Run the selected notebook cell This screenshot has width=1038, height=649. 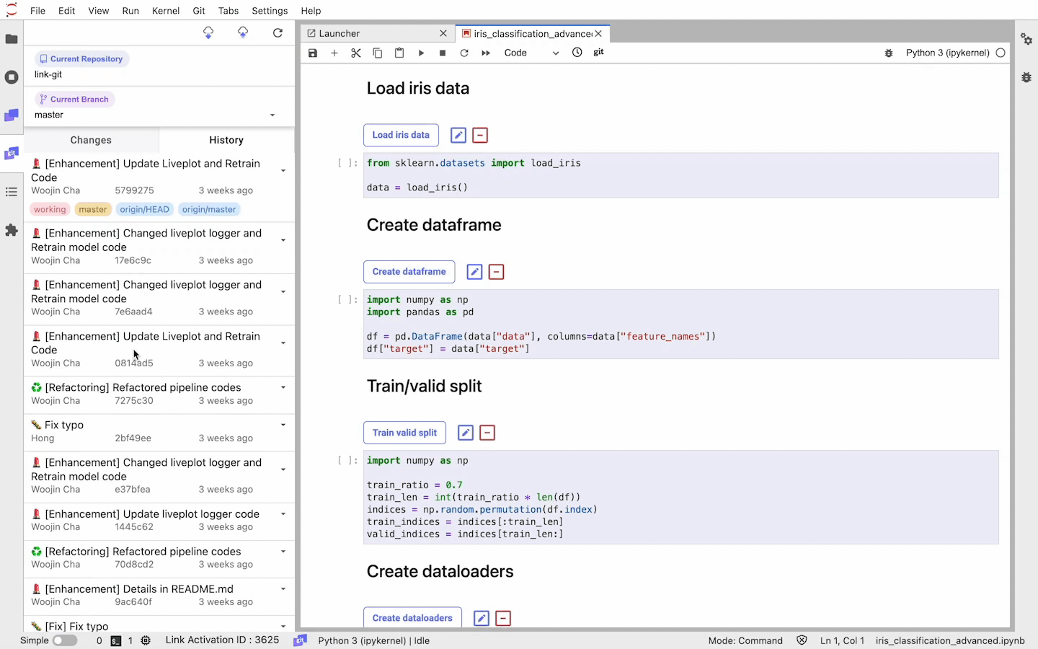point(421,52)
